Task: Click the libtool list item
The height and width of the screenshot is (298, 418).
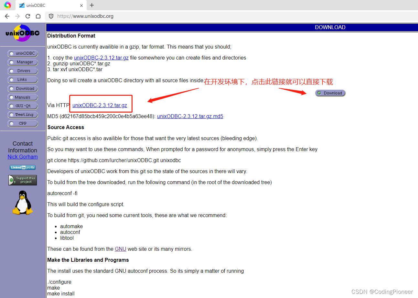Action: pos(67,238)
